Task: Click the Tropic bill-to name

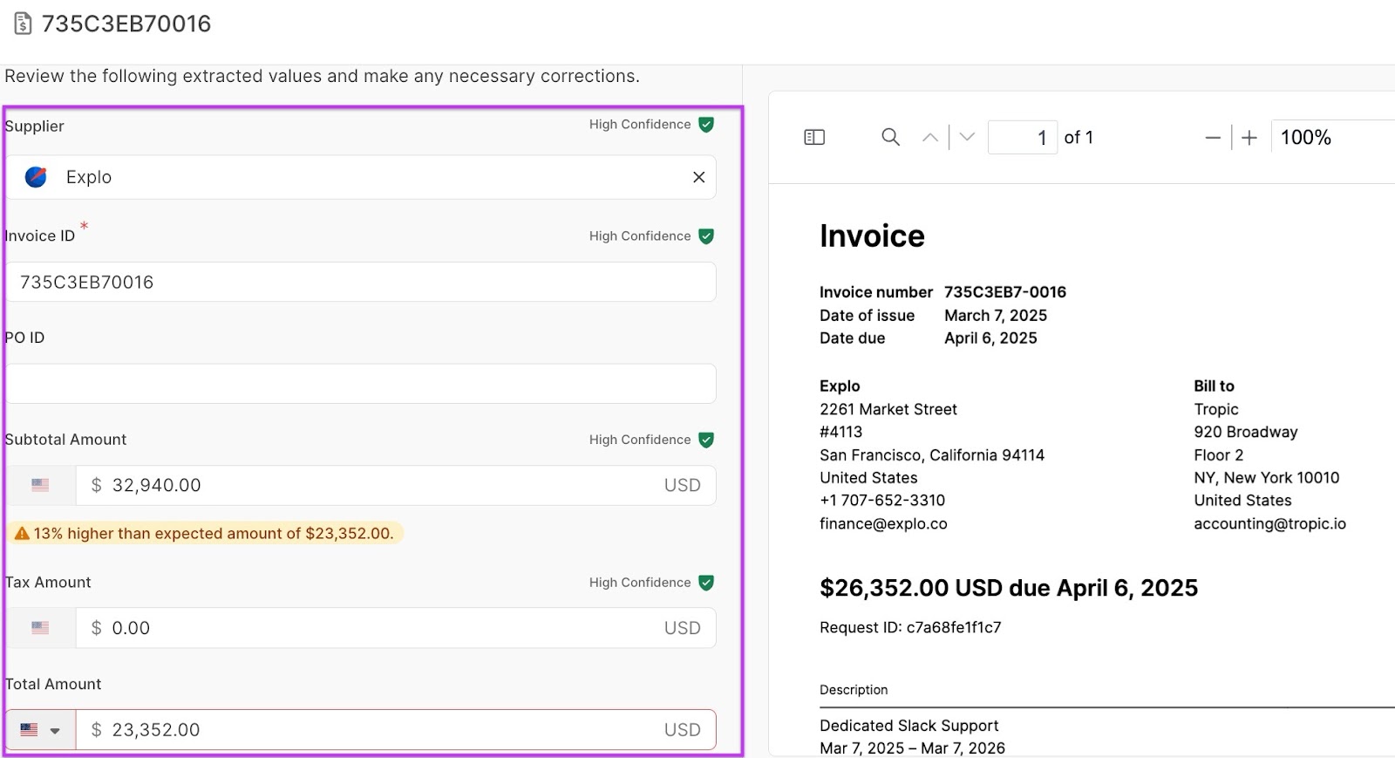Action: tap(1216, 410)
